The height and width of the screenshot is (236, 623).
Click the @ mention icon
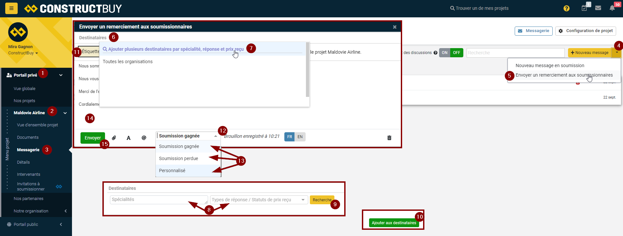[144, 138]
